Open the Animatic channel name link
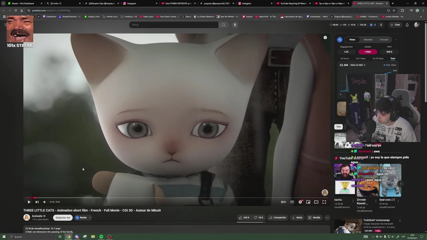The height and width of the screenshot is (240, 427). point(37,216)
